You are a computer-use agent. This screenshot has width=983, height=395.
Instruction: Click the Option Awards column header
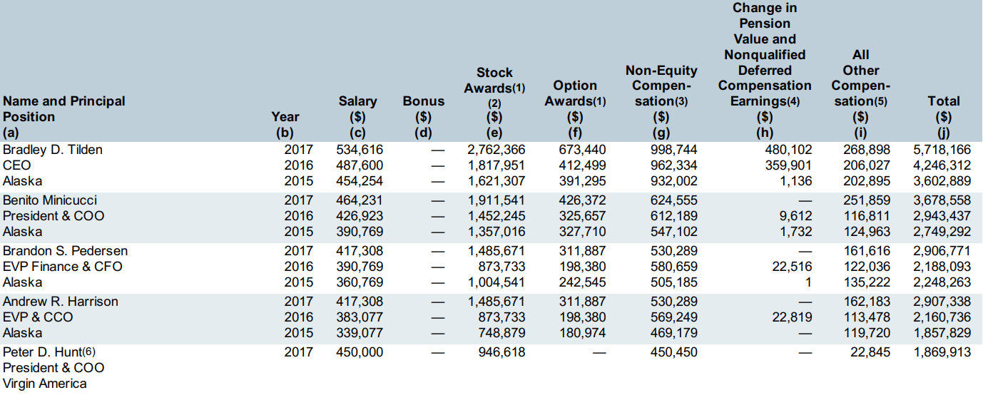575,93
